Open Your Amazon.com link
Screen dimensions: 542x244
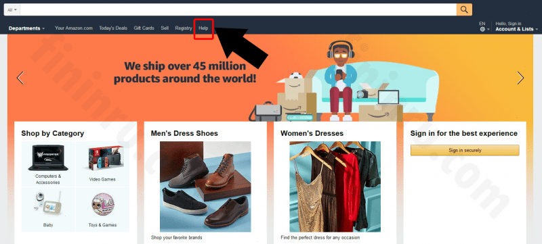(74, 28)
